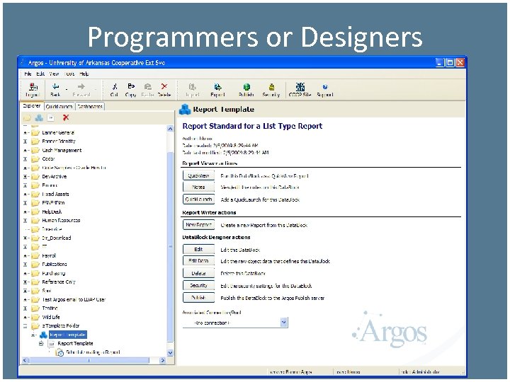This screenshot has width=510, height=382.
Task: Expand the Fixed Assets folder node
Action: 25,194
